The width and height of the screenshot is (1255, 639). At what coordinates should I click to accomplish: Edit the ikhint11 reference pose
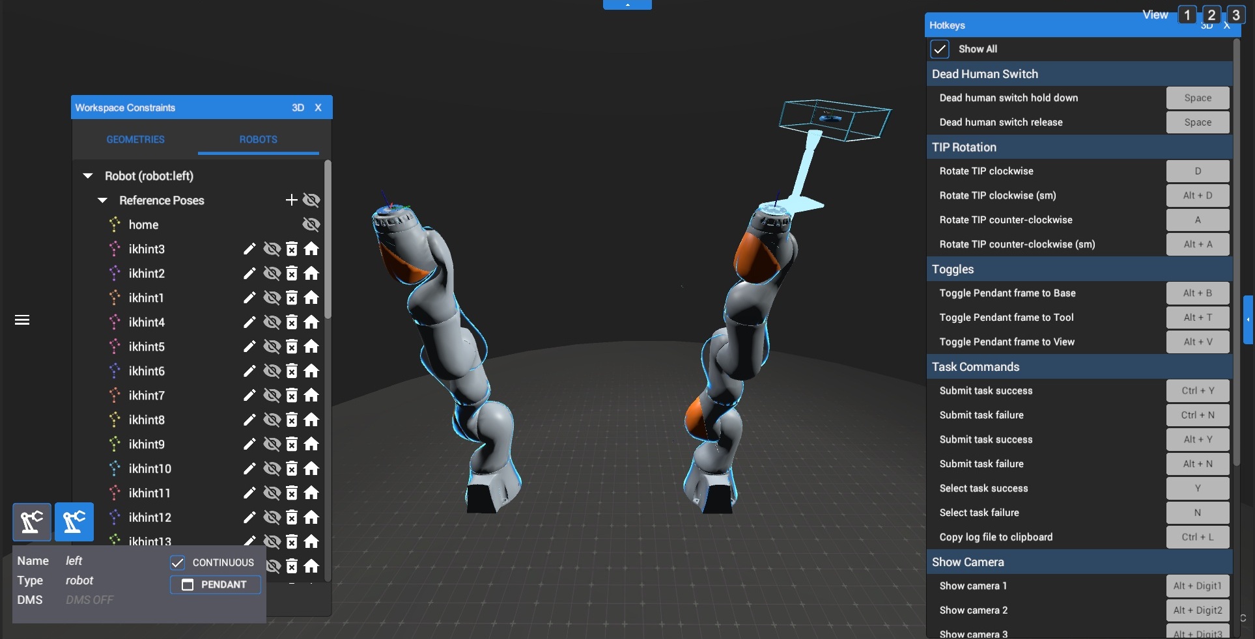[249, 493]
